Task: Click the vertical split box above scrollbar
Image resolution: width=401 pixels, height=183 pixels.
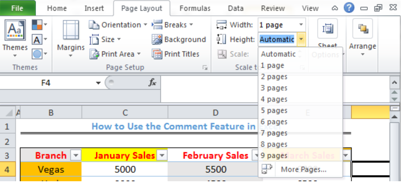Action: point(395,108)
